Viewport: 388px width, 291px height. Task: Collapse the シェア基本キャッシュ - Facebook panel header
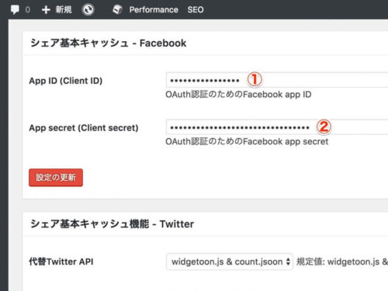tap(206, 43)
